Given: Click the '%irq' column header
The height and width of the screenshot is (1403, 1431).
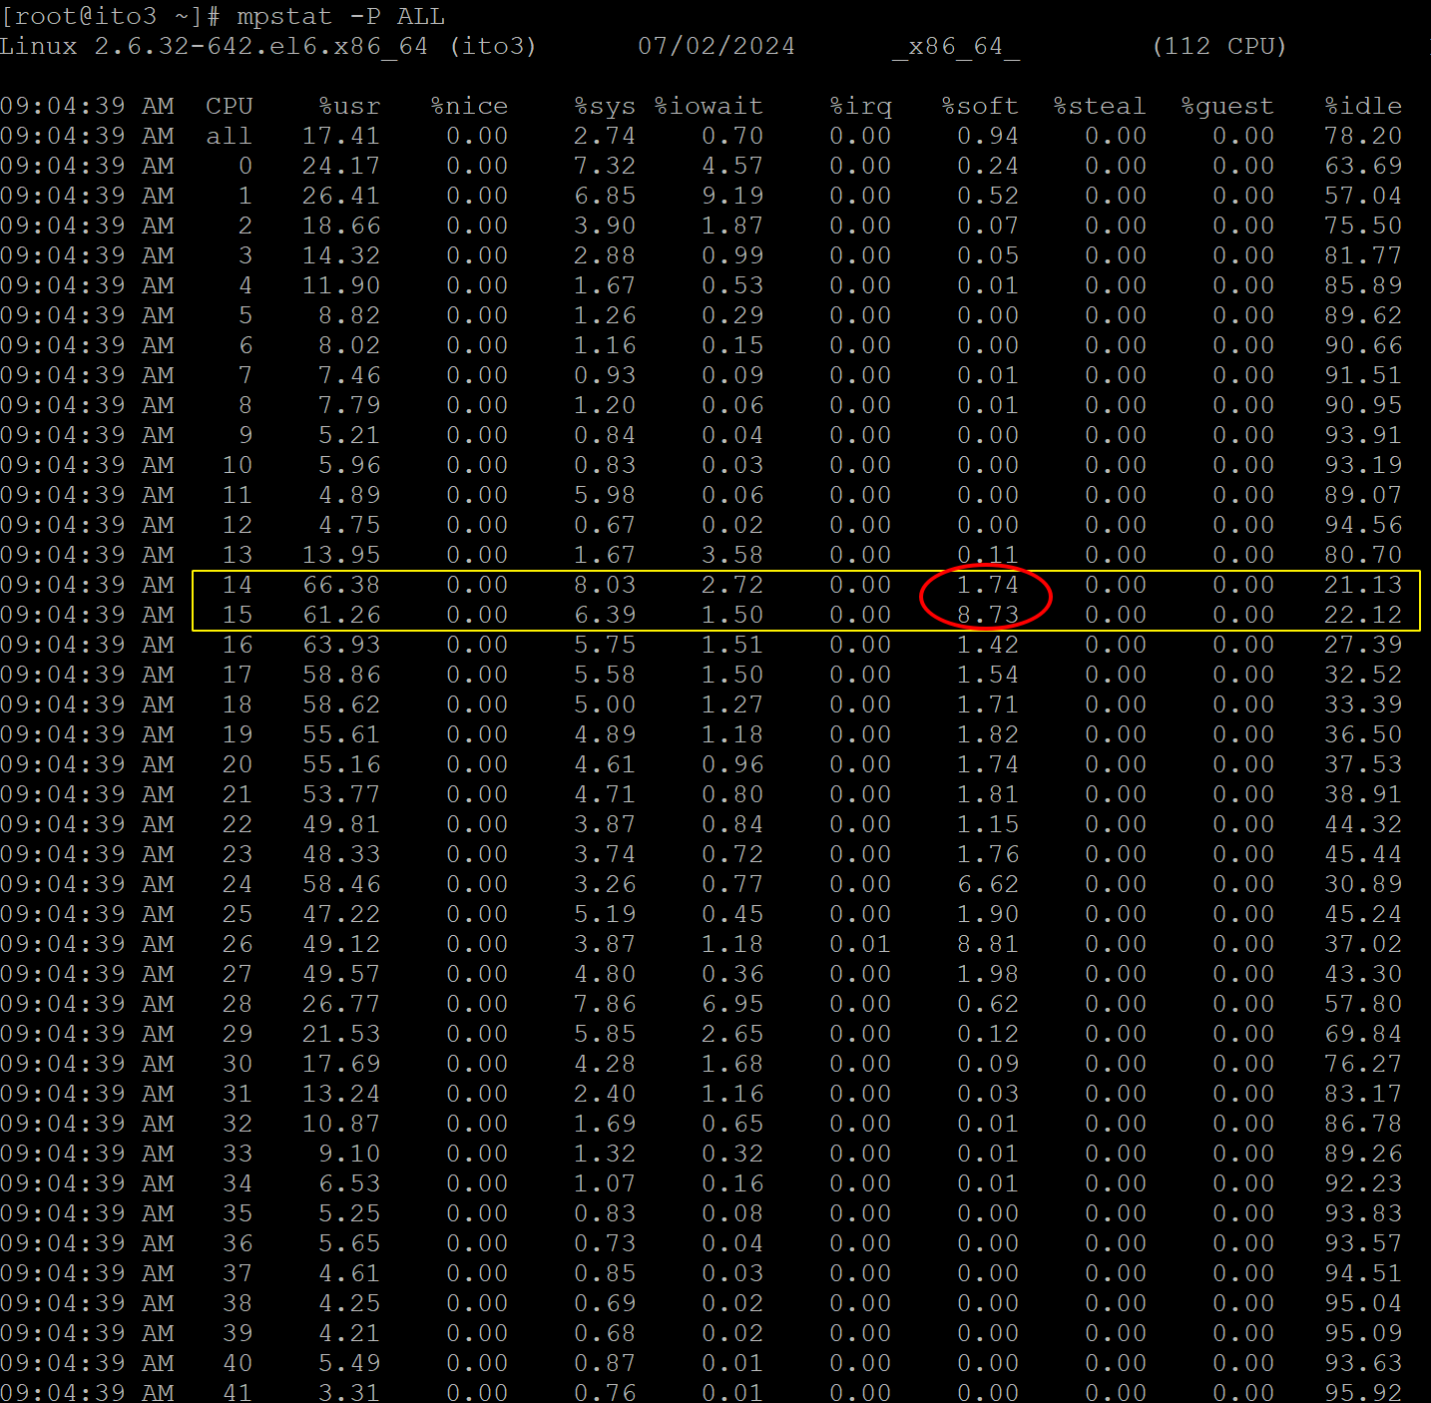Looking at the screenshot, I should 860,106.
